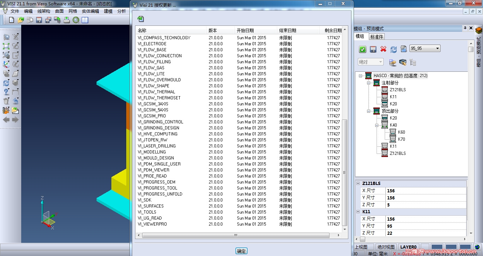Viewport: 483px width, 256px height.
Task: Open the 实体编辑 menu
Action: tap(91, 11)
